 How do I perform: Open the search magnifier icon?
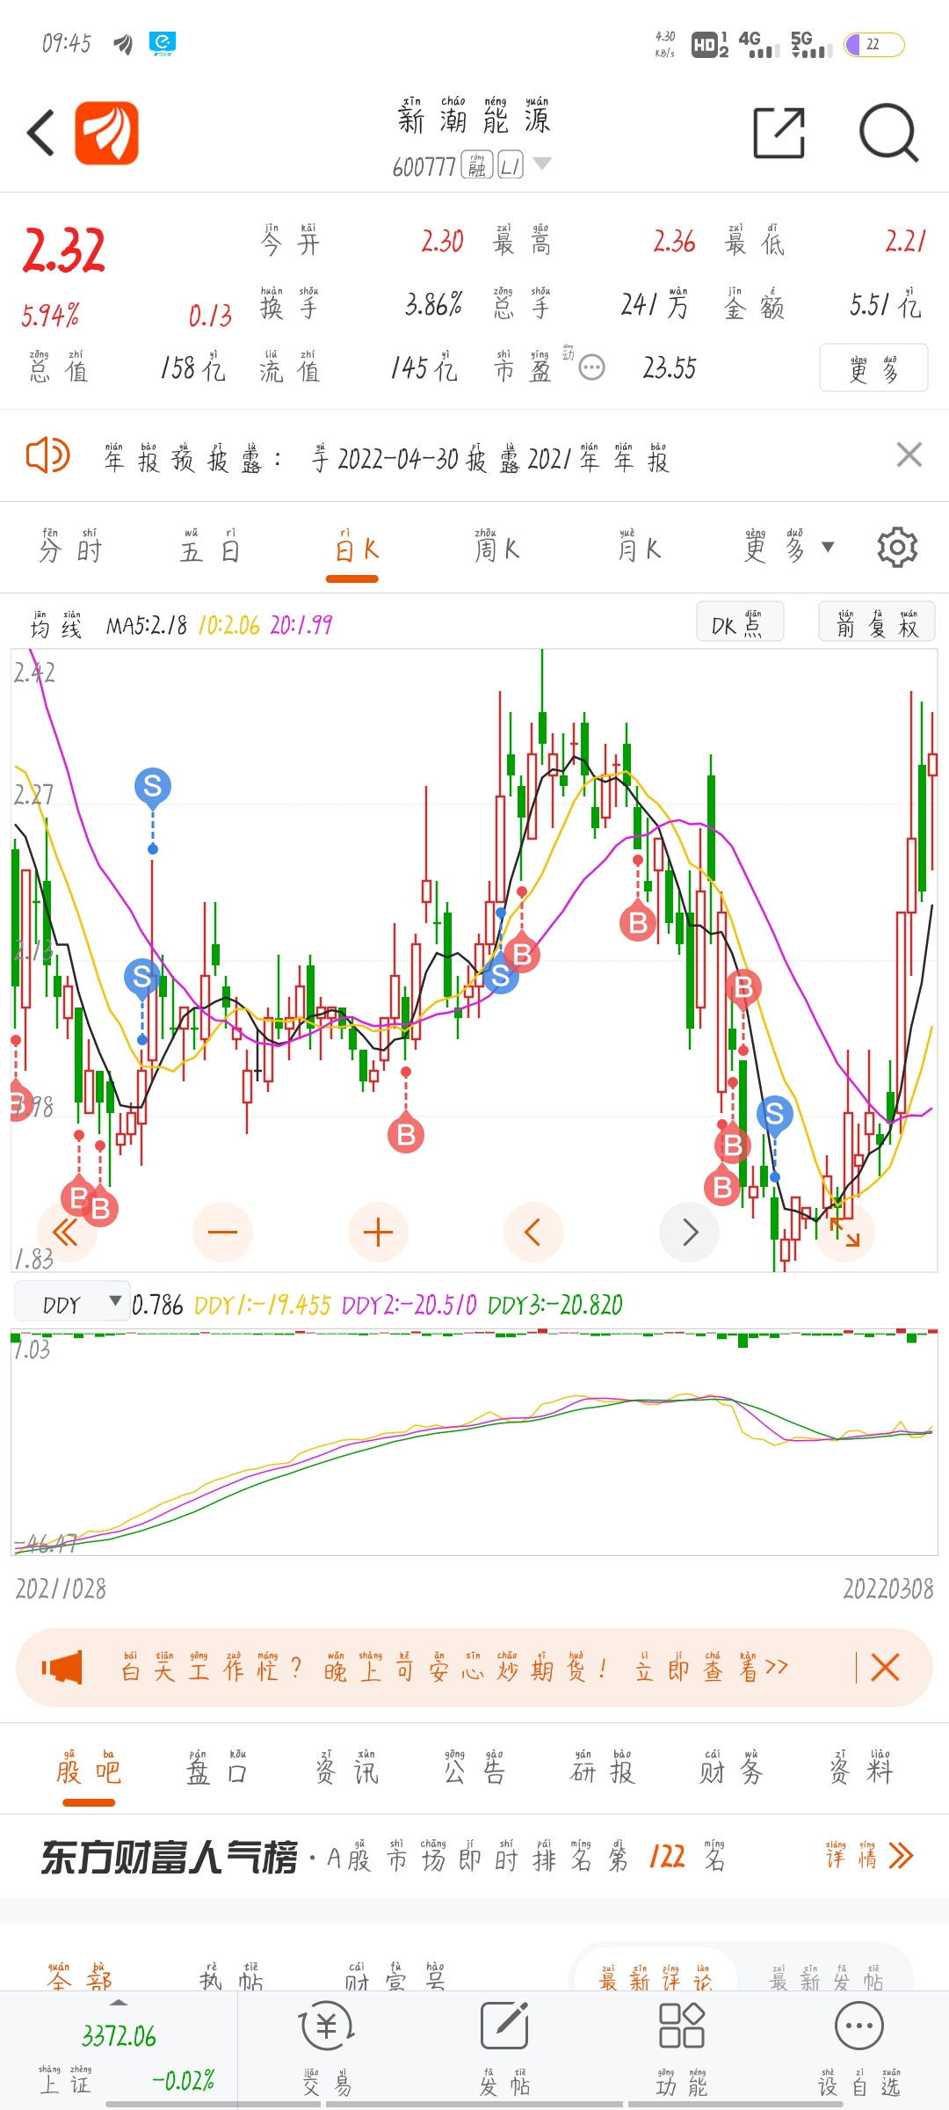pyautogui.click(x=888, y=133)
